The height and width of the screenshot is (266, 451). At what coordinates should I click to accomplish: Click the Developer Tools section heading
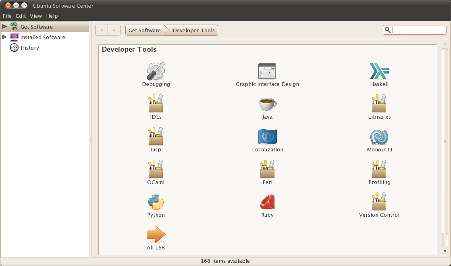129,49
